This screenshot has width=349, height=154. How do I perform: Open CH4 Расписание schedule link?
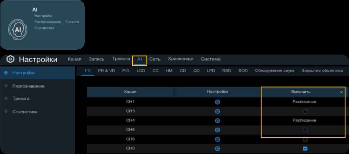(x=304, y=120)
